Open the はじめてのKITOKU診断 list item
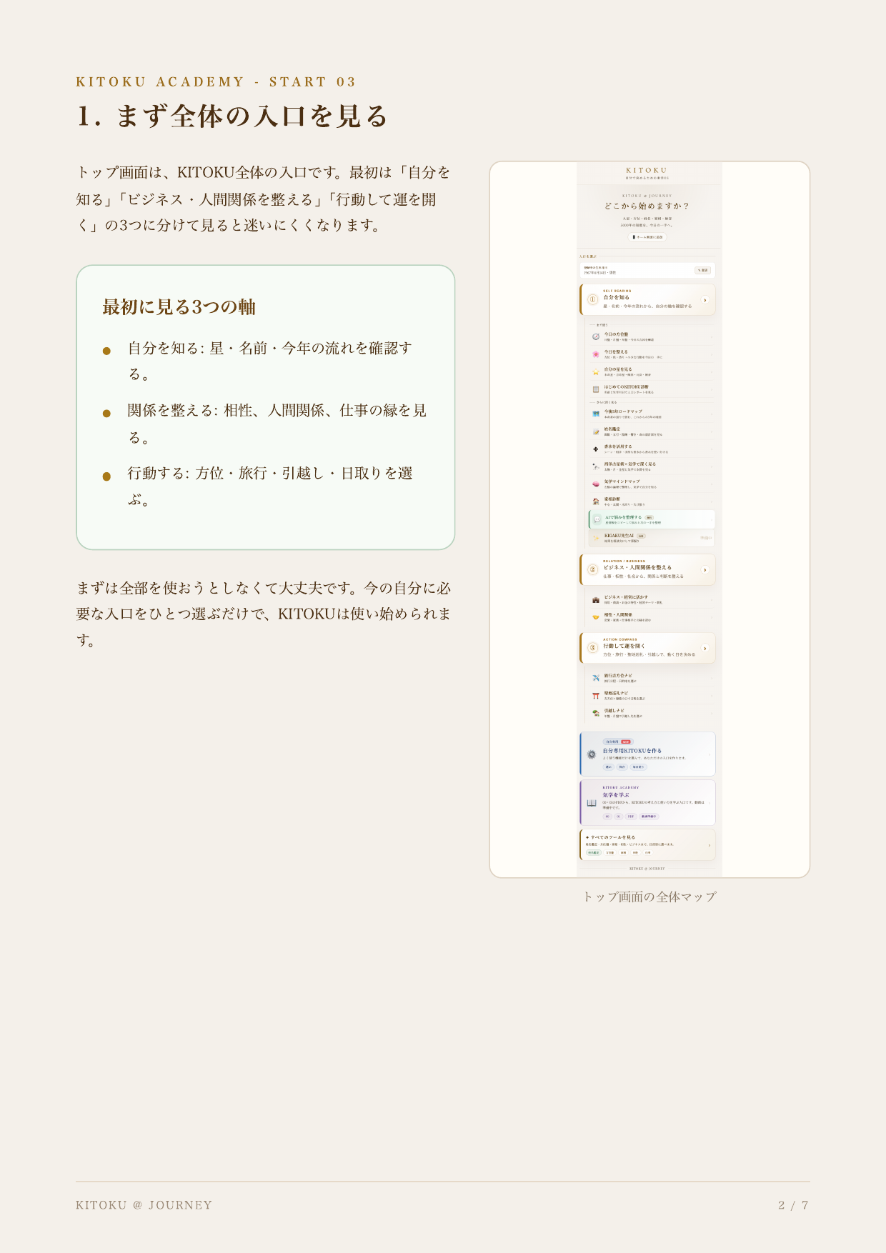 pos(651,389)
